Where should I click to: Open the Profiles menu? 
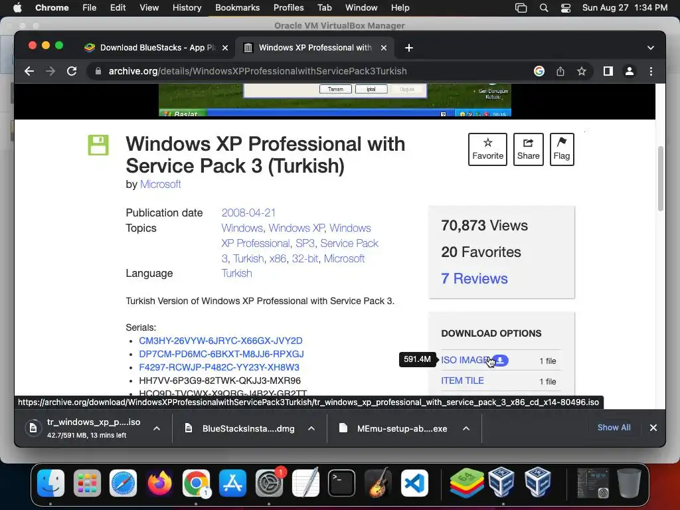[288, 8]
